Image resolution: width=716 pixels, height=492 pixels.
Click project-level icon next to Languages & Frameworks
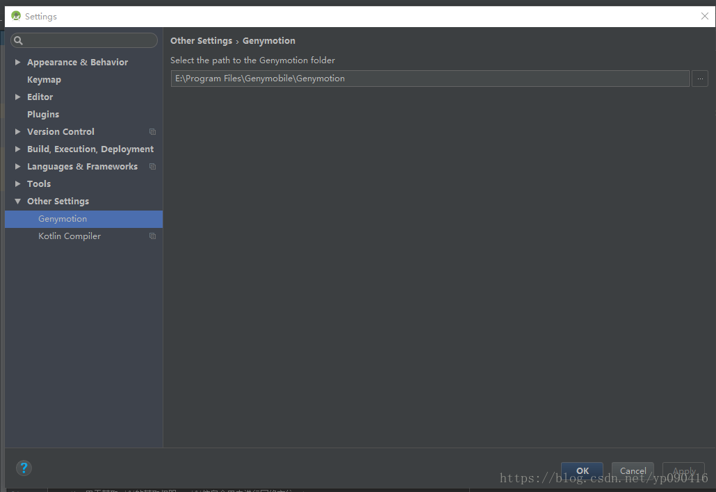[152, 167]
